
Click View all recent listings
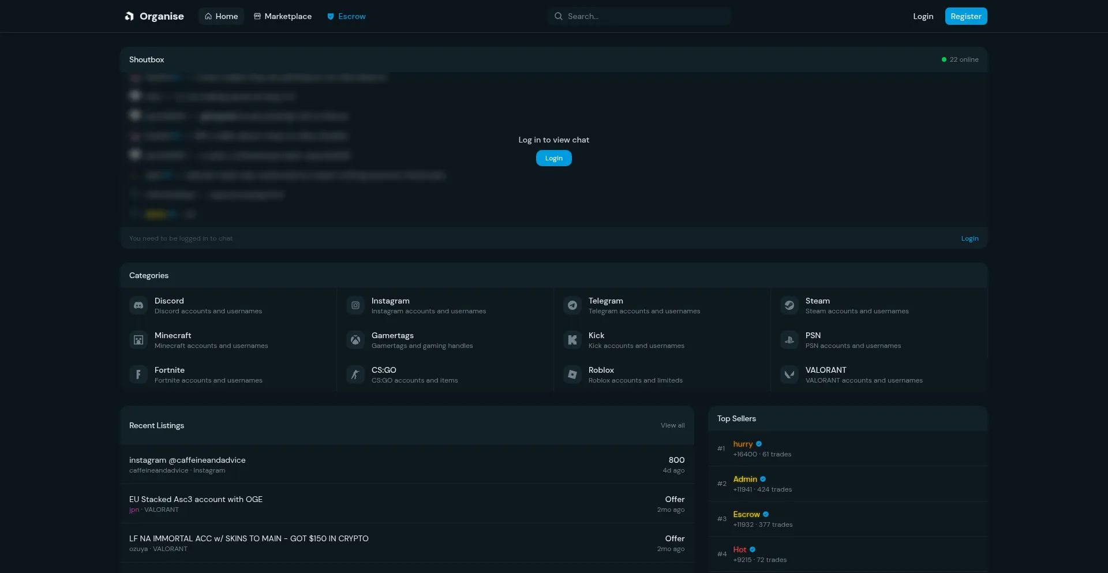[673, 425]
